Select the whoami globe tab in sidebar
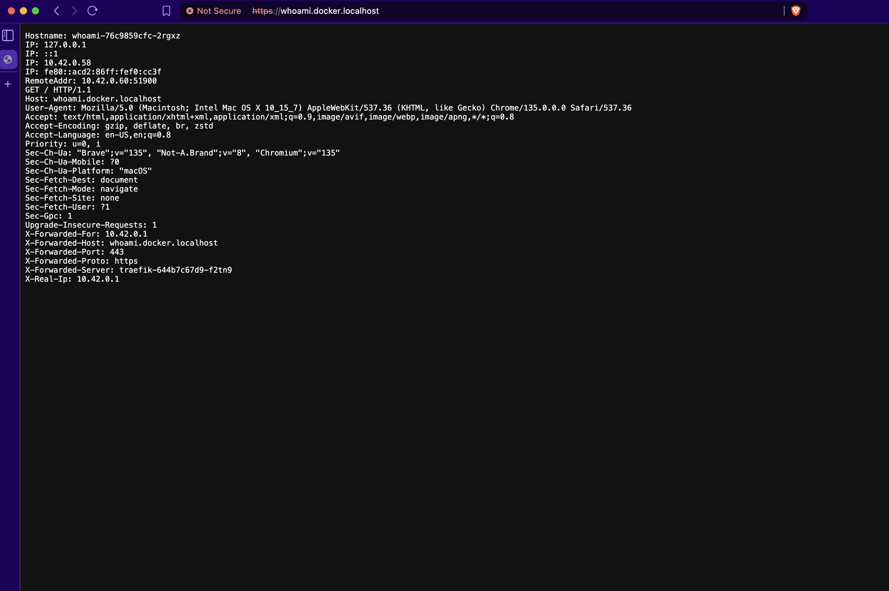Screen dimensions: 889x591 [8, 59]
